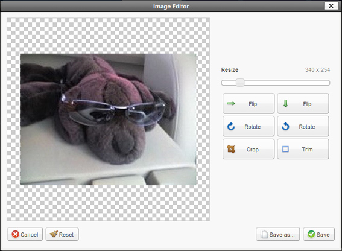The height and width of the screenshot is (251, 342).
Task: Click the document icon on Save as
Action: 264,234
